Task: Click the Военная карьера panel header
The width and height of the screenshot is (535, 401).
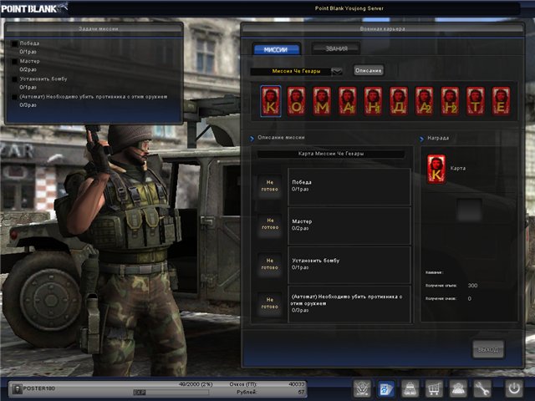Action: pyautogui.click(x=382, y=29)
